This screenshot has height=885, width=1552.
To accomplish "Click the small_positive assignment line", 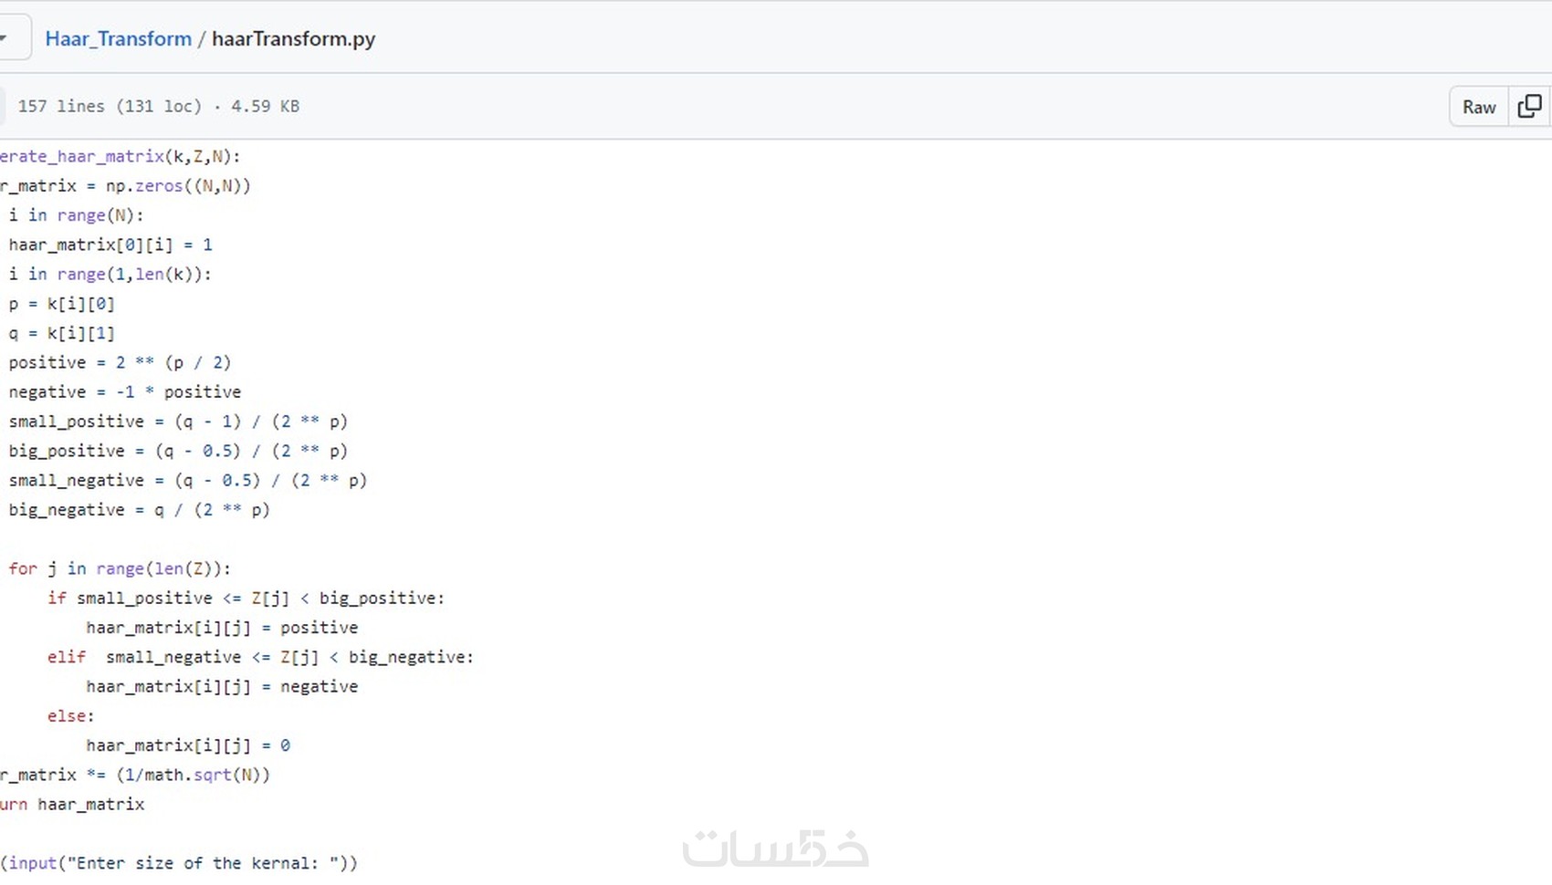I will coord(178,422).
